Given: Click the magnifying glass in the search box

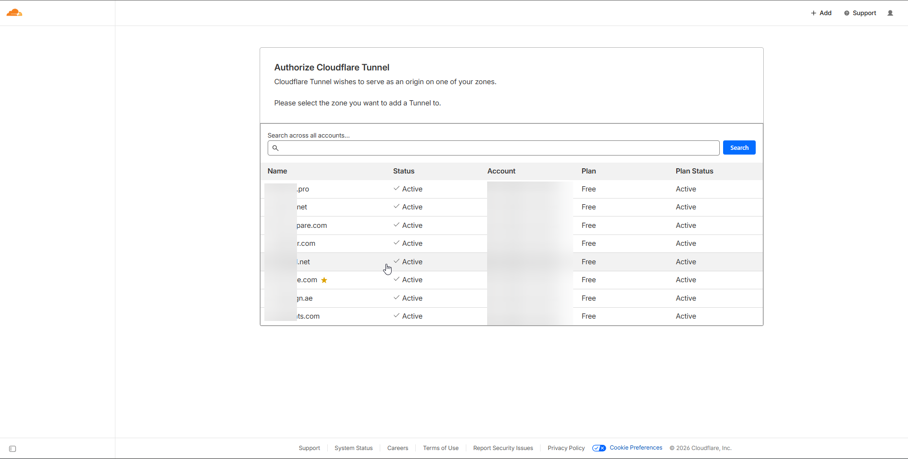Looking at the screenshot, I should (276, 148).
